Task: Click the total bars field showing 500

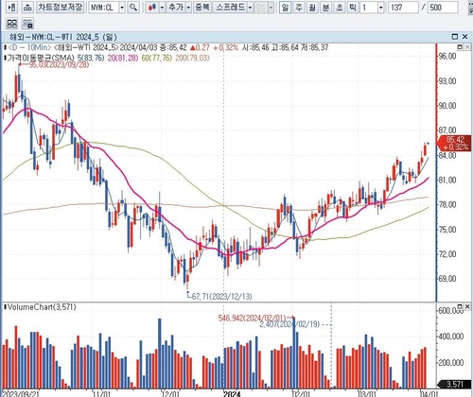Action: pos(443,8)
